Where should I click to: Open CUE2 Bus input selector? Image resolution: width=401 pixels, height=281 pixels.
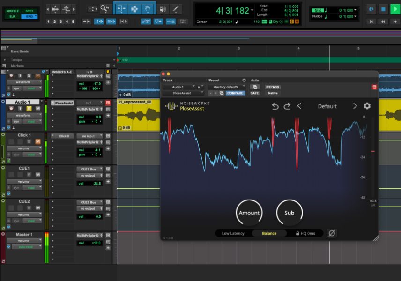pos(89,202)
